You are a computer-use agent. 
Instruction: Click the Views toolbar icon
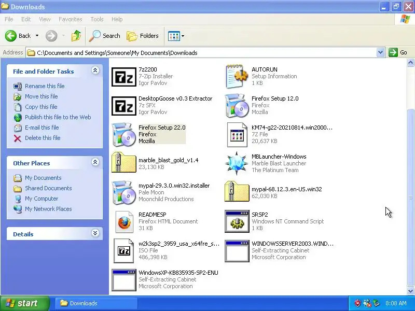point(174,36)
